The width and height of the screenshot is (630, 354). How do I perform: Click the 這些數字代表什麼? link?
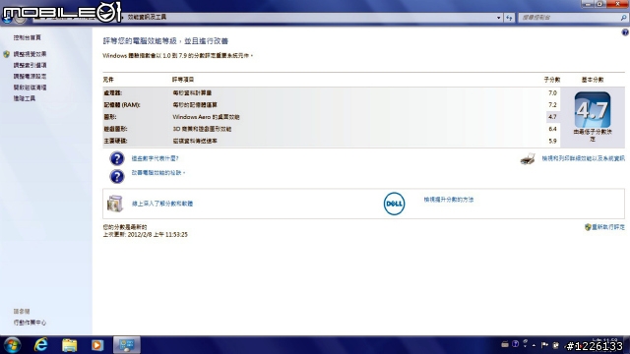click(155, 158)
